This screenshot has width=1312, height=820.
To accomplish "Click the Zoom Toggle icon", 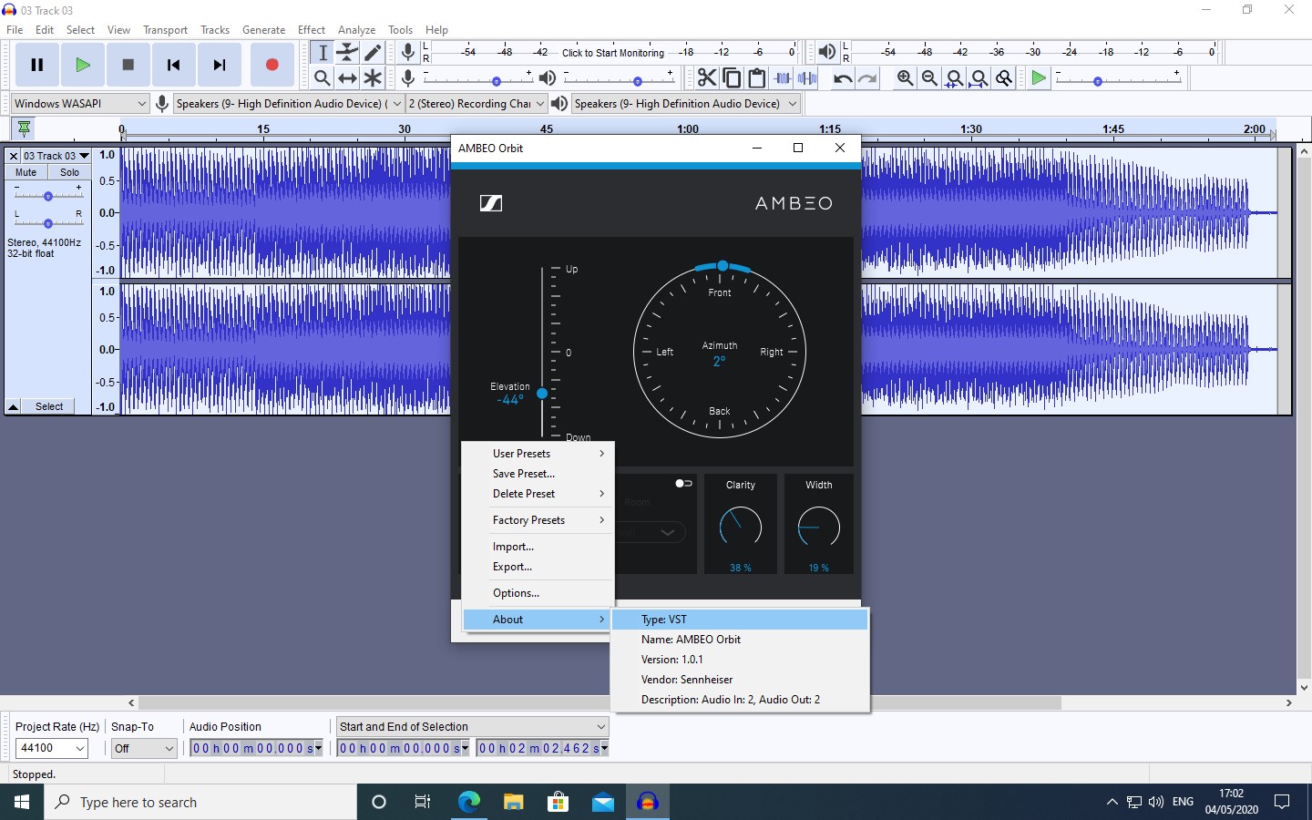I will (x=1004, y=78).
